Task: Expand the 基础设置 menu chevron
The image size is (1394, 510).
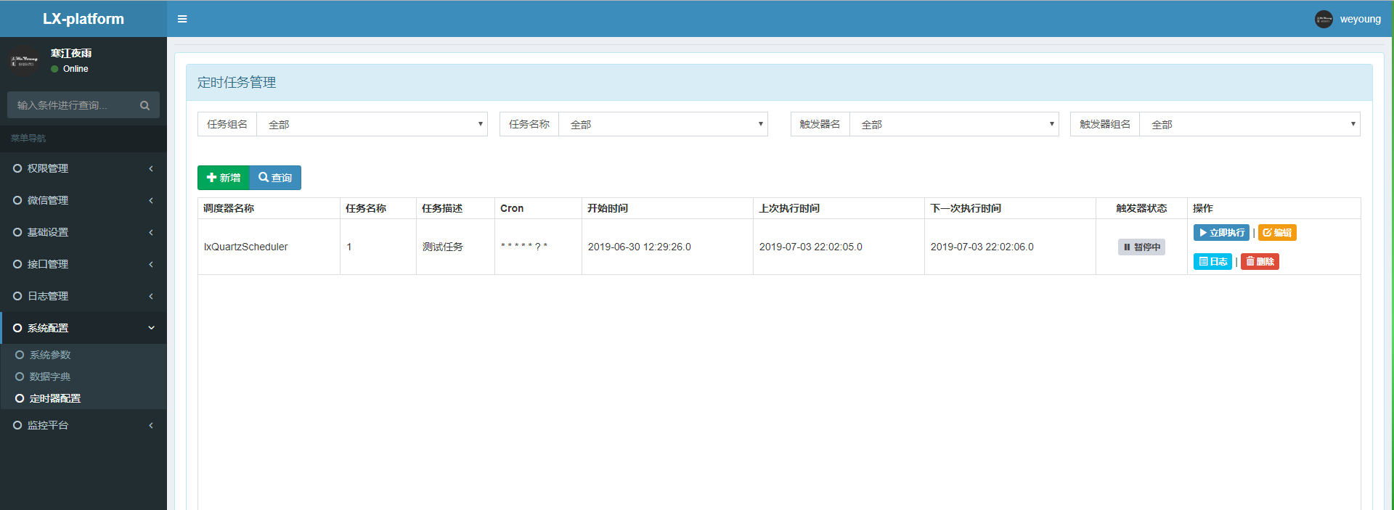Action: point(151,232)
